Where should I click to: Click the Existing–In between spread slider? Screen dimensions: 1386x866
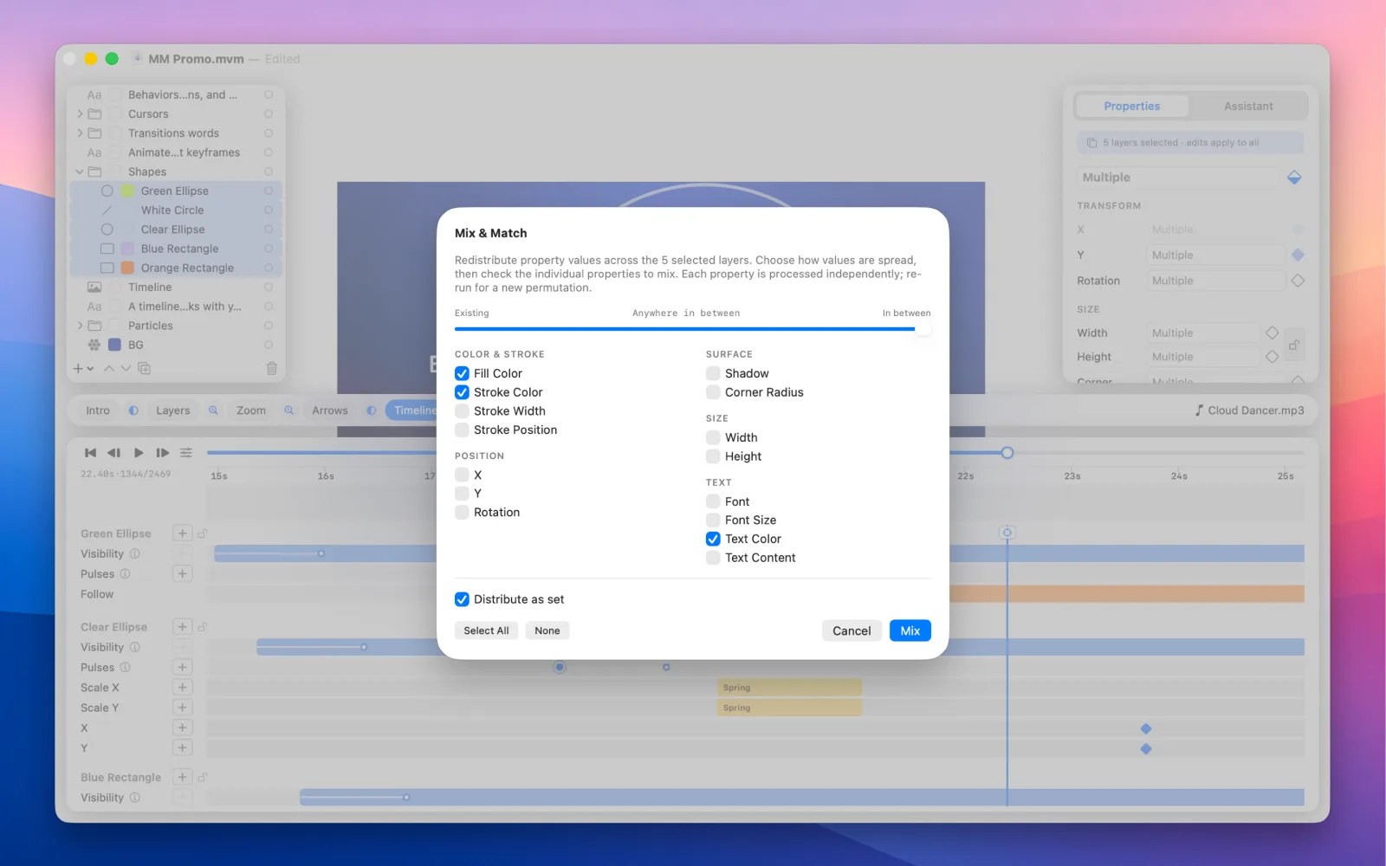tap(692, 329)
